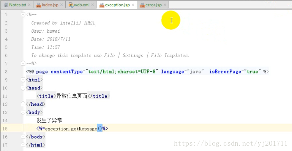Close the web.xml tab
The width and height of the screenshot is (292, 151).
coord(93,5)
